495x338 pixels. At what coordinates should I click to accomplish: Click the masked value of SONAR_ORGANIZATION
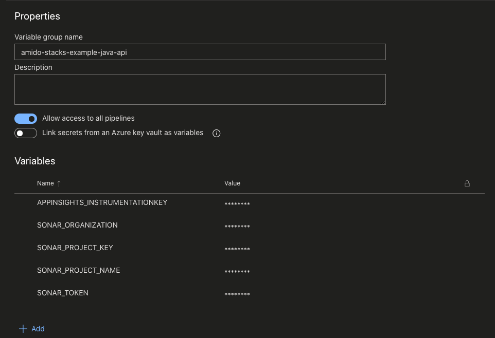237,227
